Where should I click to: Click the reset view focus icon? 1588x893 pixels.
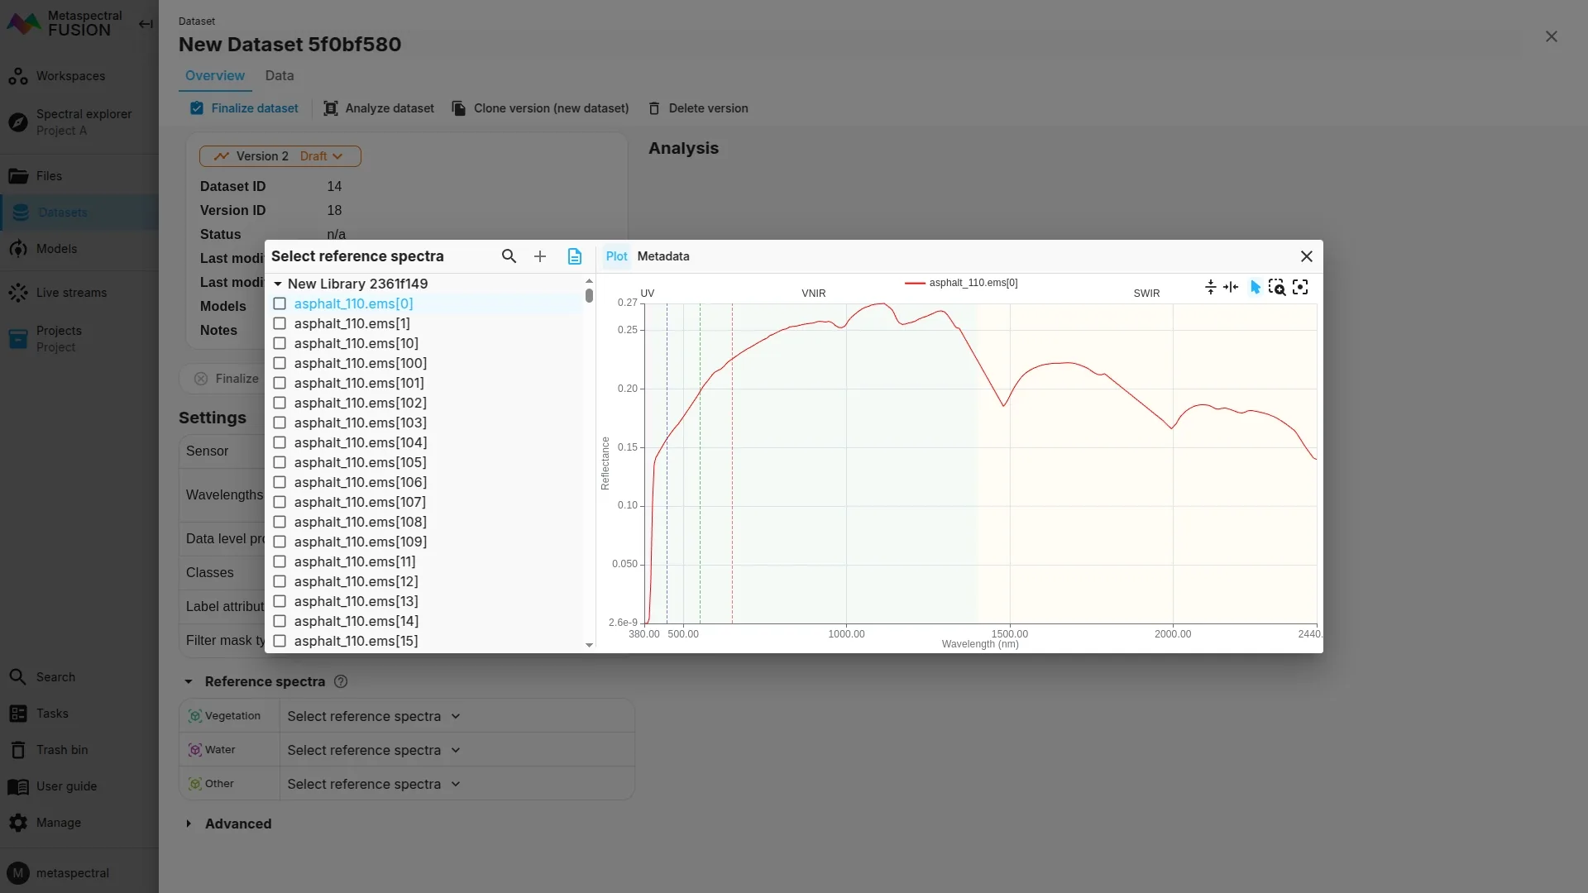pyautogui.click(x=1300, y=287)
